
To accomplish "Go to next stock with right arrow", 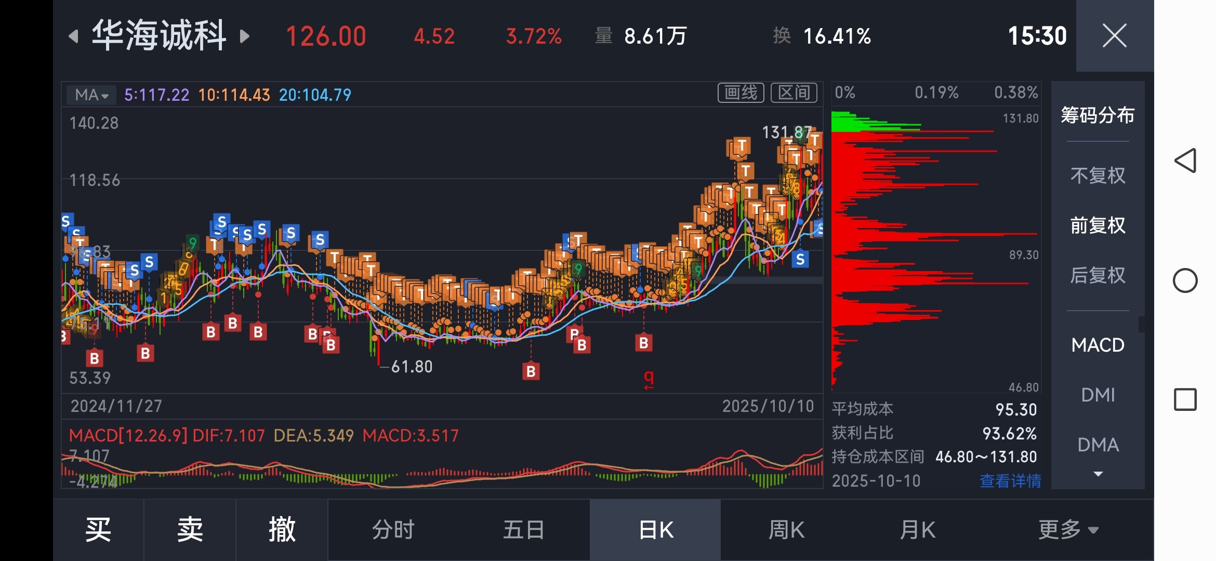I will pyautogui.click(x=244, y=36).
